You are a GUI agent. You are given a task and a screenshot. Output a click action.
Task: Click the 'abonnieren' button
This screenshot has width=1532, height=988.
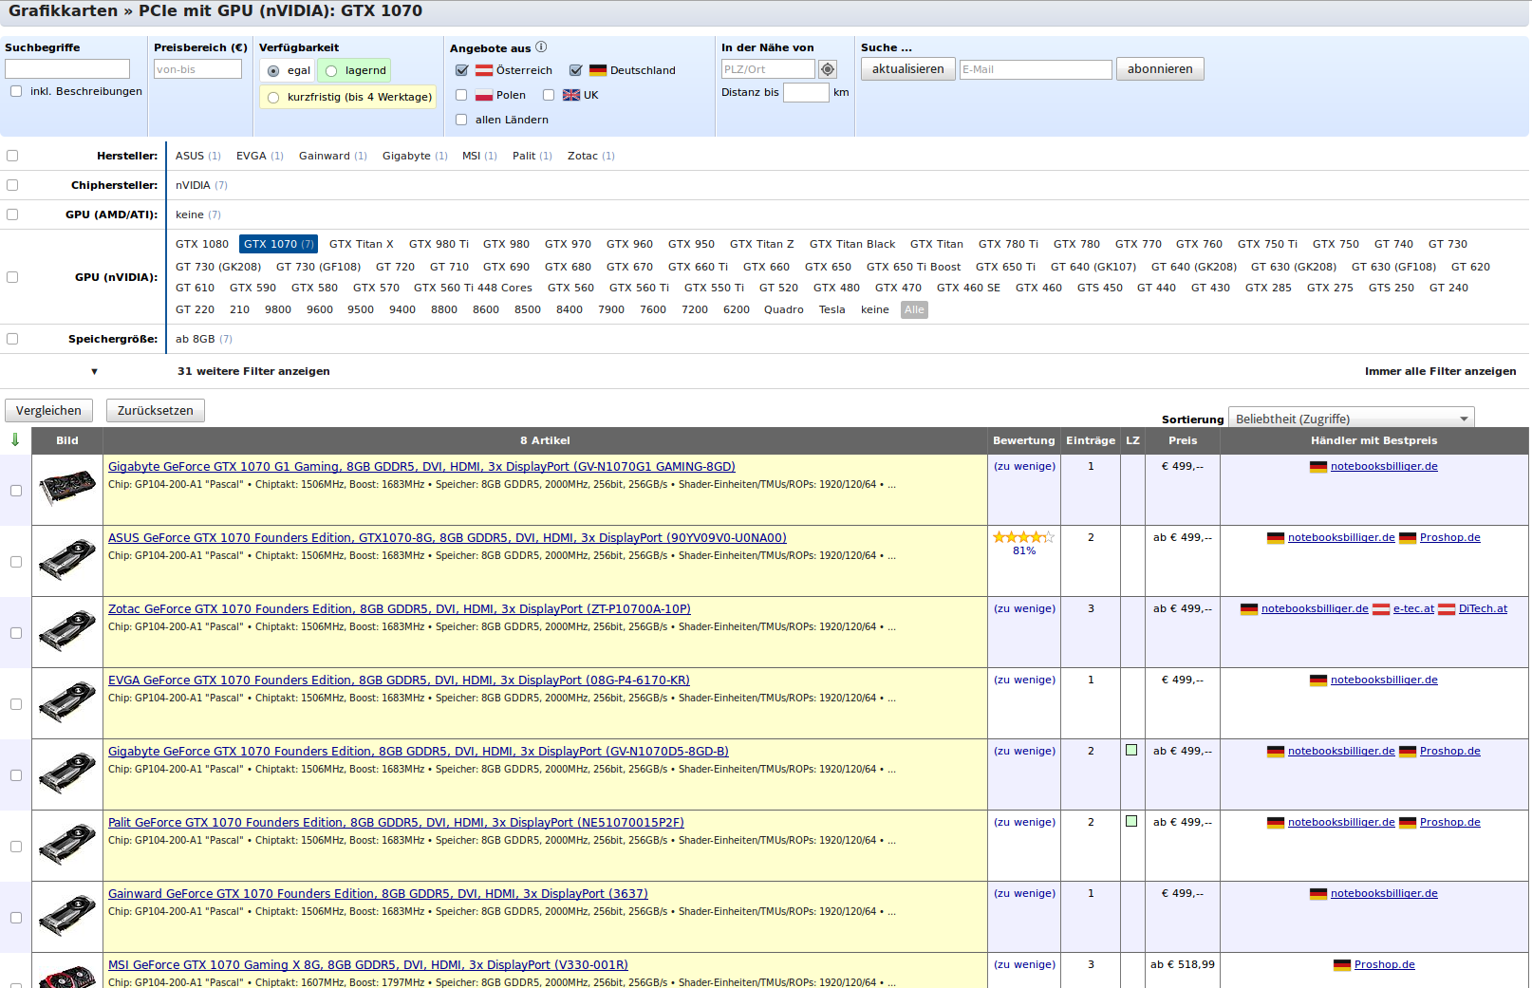point(1160,69)
